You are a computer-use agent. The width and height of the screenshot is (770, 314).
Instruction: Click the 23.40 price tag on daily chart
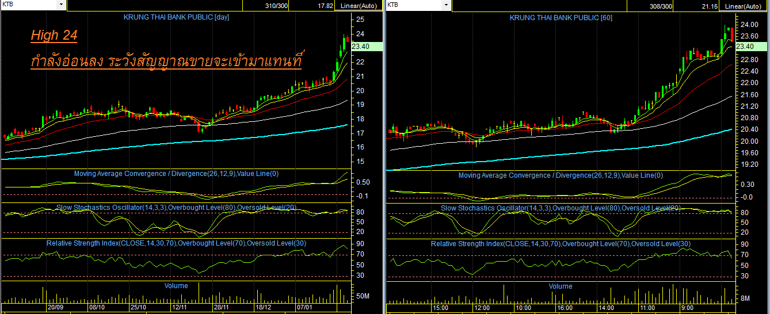(x=366, y=47)
